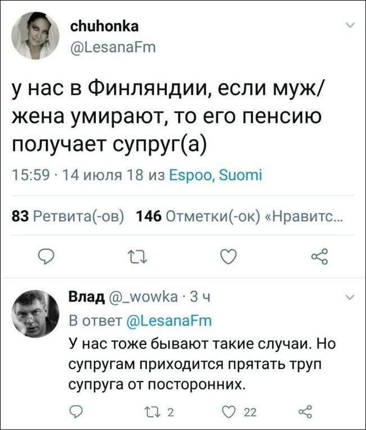The width and height of the screenshot is (366, 430).
Task: Share Влад's reply tweet
Action: pyautogui.click(x=305, y=411)
